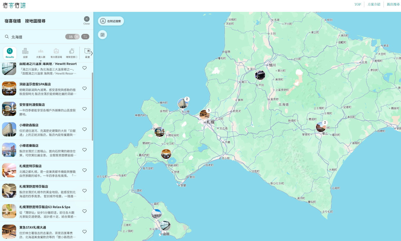The image size is (401, 241).
Task: Click the hotel list vertical scrollbar
Action: click(x=92, y=106)
